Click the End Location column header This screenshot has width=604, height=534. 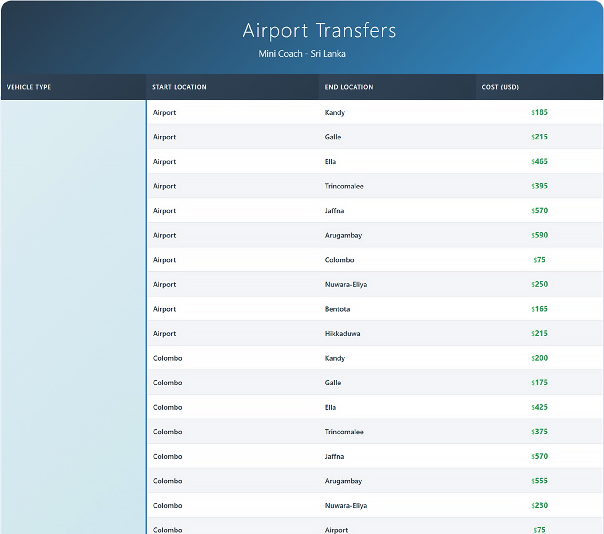pyautogui.click(x=349, y=87)
